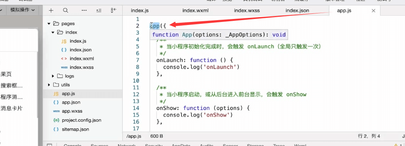This screenshot has width=405, height=146.
Task: Open sitemap.json in the file tree
Action: coord(75,129)
